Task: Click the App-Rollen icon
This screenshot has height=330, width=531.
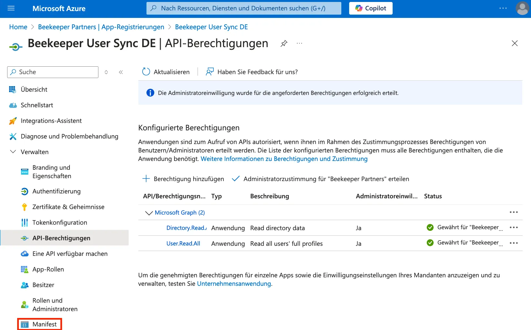Action: pyautogui.click(x=24, y=270)
